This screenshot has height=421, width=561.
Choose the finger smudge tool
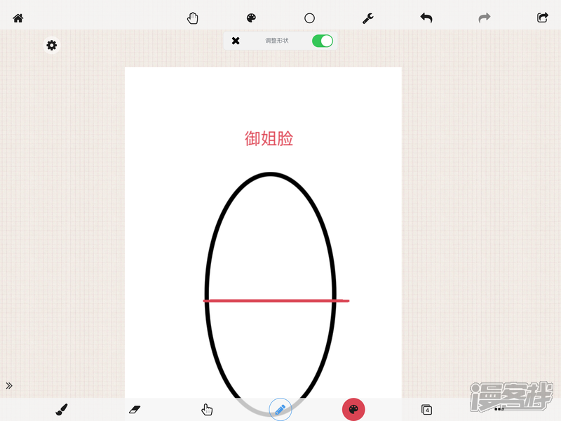pos(207,410)
